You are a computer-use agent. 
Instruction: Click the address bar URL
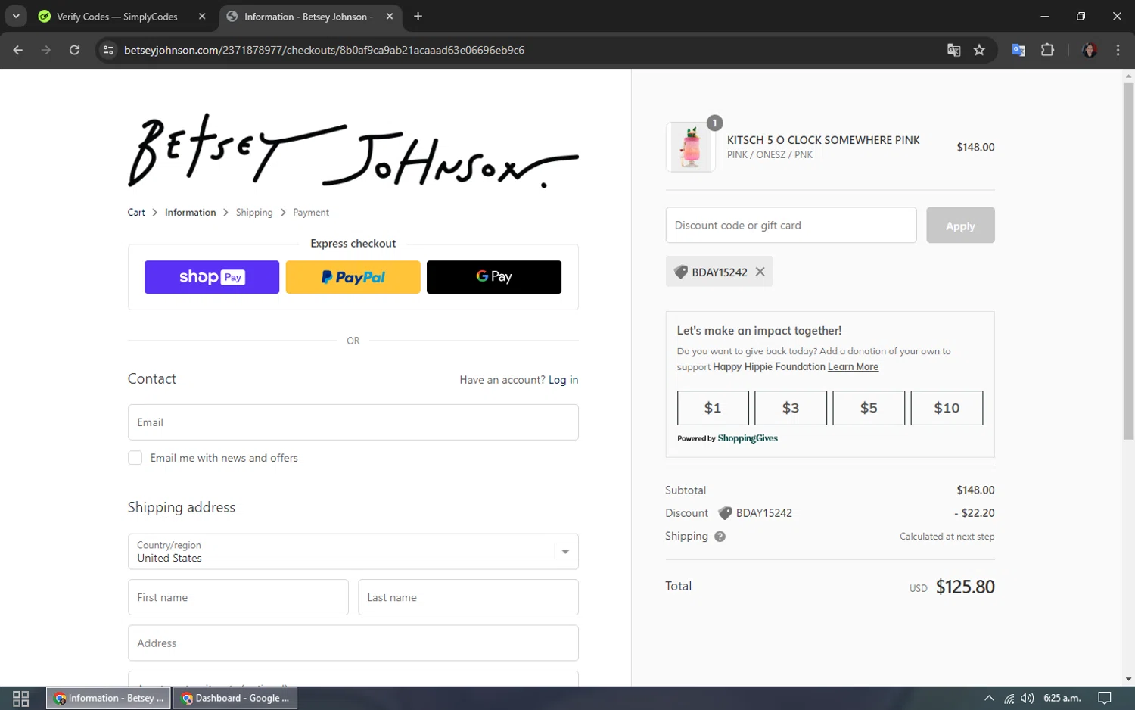(x=324, y=50)
